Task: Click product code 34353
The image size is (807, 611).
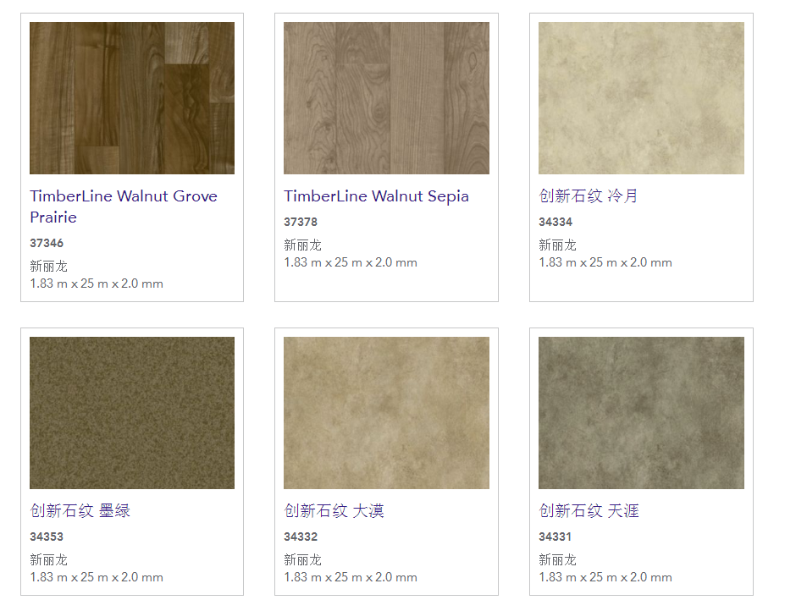Action: tap(47, 537)
